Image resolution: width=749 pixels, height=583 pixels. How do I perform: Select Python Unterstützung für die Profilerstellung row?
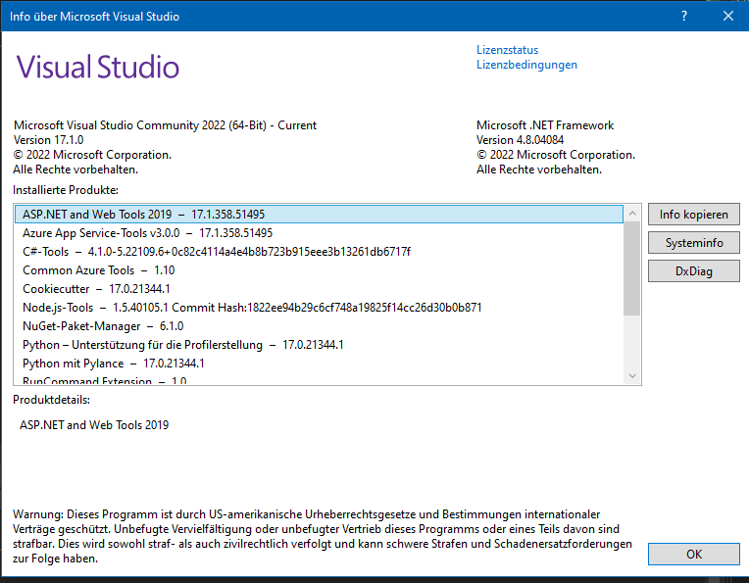pos(319,345)
